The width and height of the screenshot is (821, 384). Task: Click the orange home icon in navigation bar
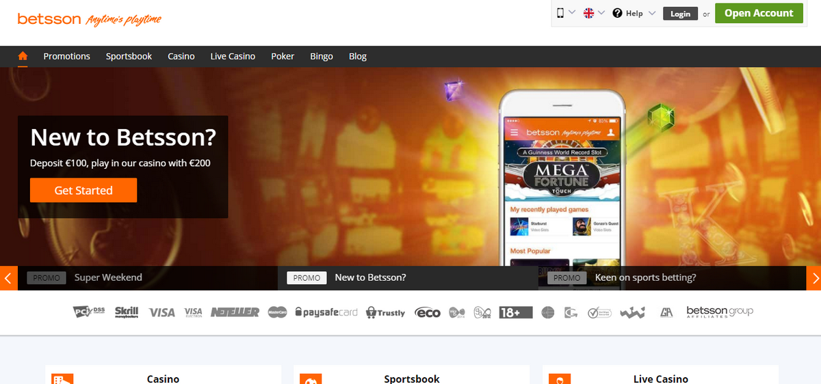tap(23, 56)
